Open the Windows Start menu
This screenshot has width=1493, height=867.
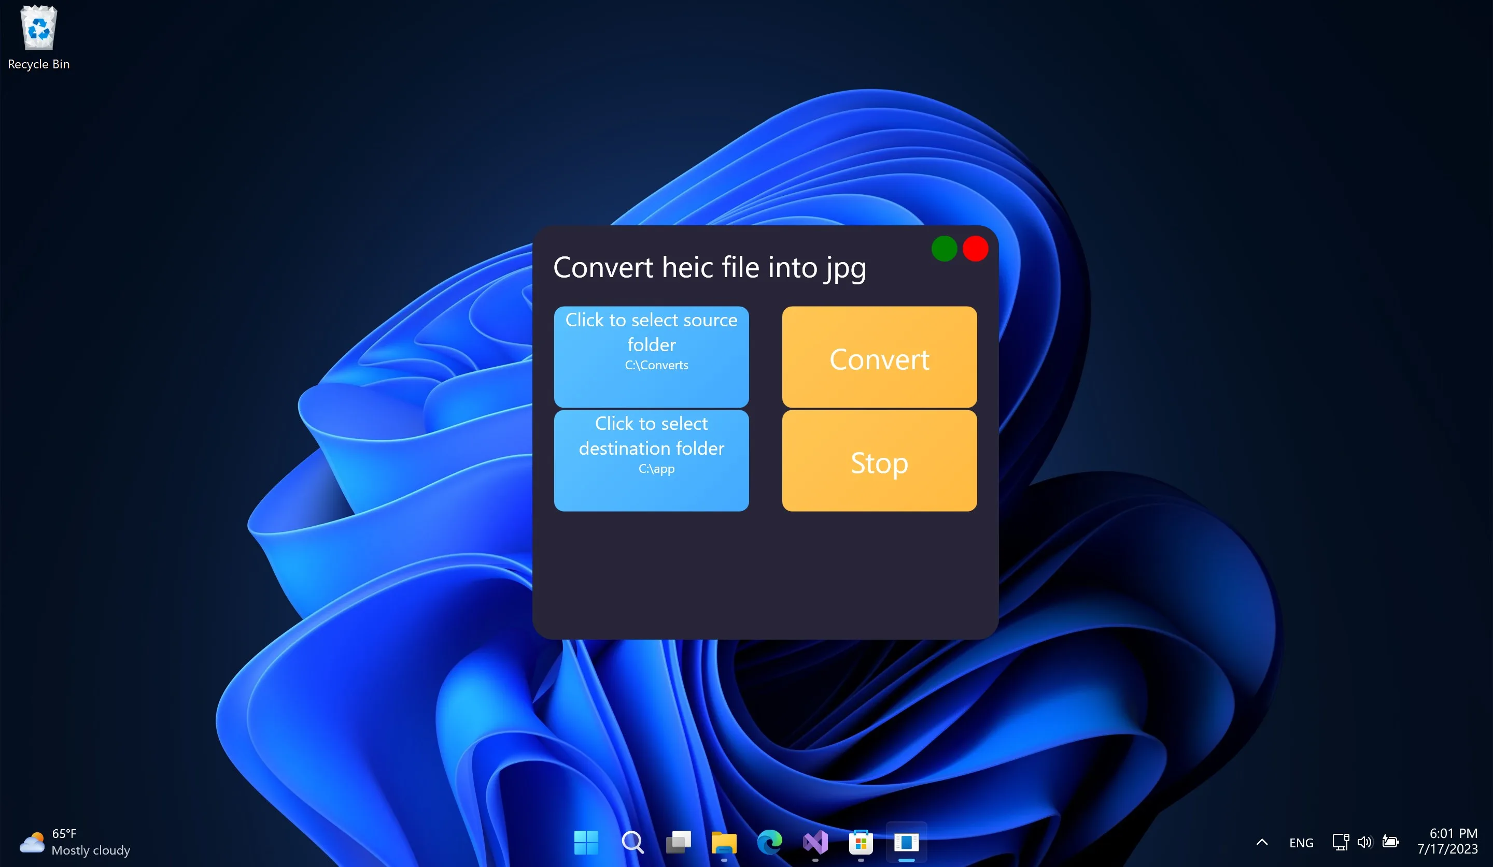(x=586, y=842)
